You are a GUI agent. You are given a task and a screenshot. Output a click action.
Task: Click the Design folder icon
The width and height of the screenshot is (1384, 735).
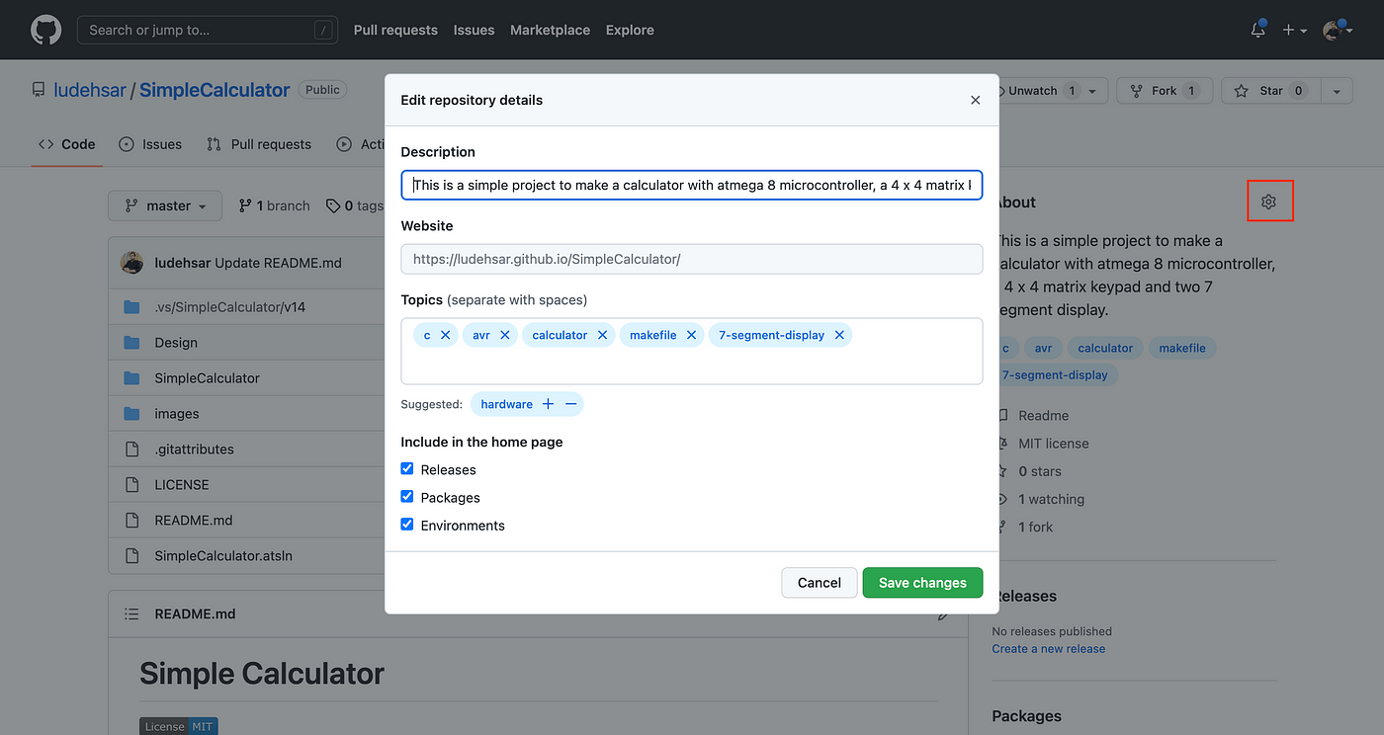click(x=132, y=342)
